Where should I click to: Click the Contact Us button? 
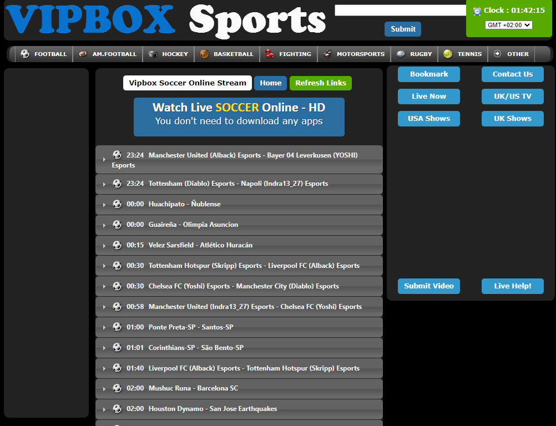tap(512, 74)
